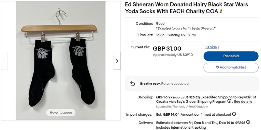Click the Located in Thetford text
Image resolution: width=261 pixels, height=130 pixels.
(182, 107)
